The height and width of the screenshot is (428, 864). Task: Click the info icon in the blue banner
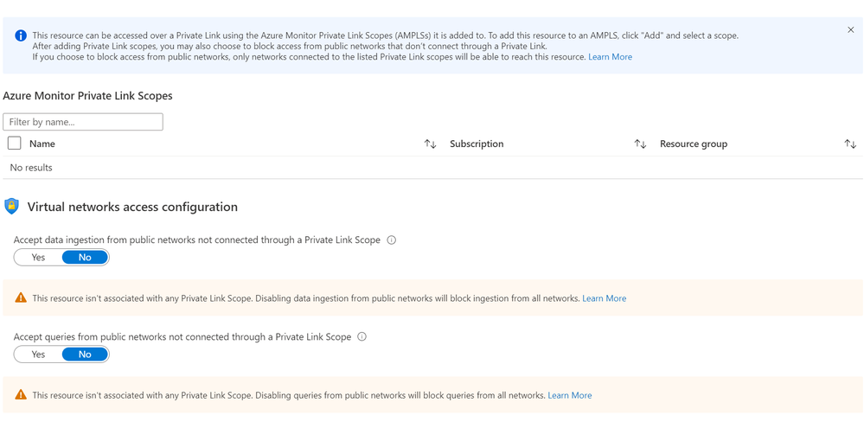pyautogui.click(x=20, y=35)
